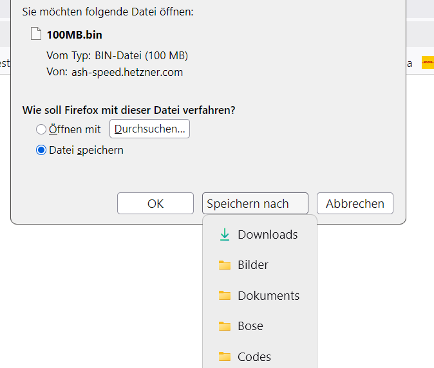Screen dimensions: 434x368
Task: Choose the Downloads entry in the menu
Action: 267,235
